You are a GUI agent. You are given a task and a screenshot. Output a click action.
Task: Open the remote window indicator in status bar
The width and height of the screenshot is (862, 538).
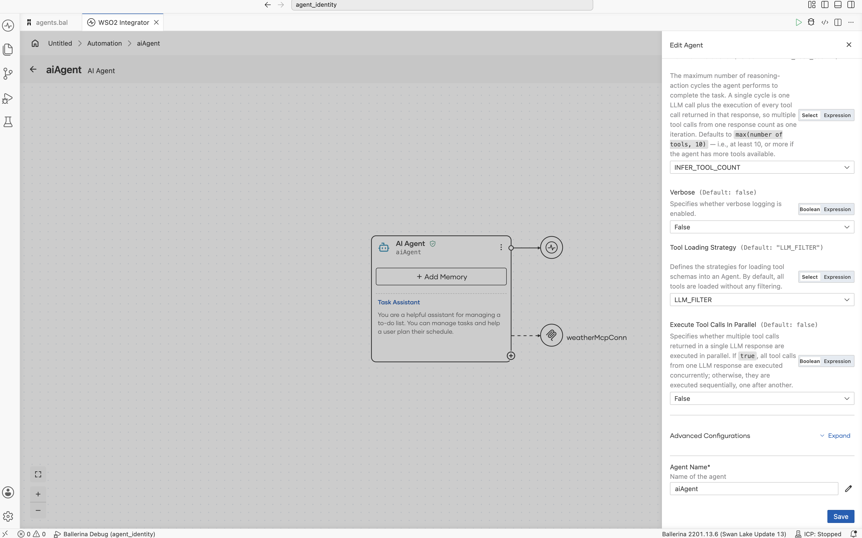(5, 534)
